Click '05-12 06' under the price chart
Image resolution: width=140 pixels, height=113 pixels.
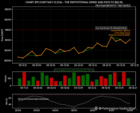pos(65,65)
